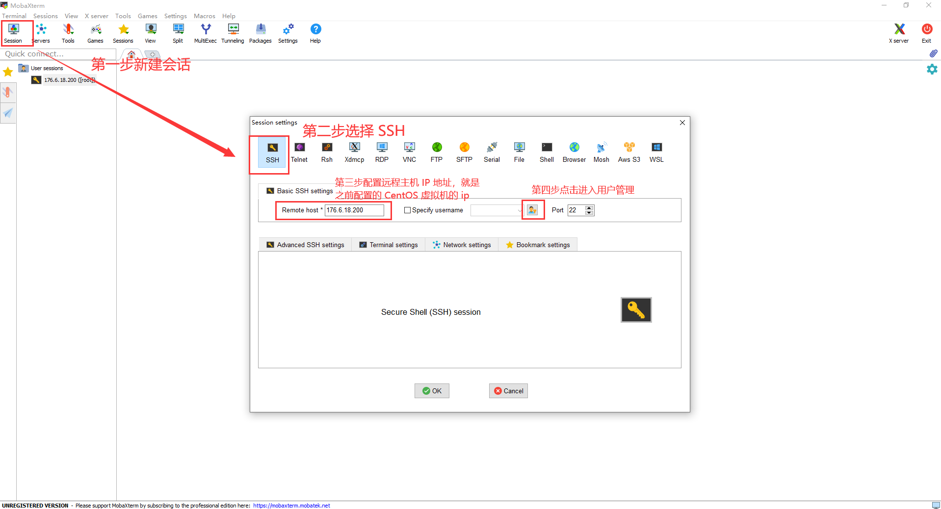
Task: Open the Terminal settings tab
Action: [x=389, y=245]
